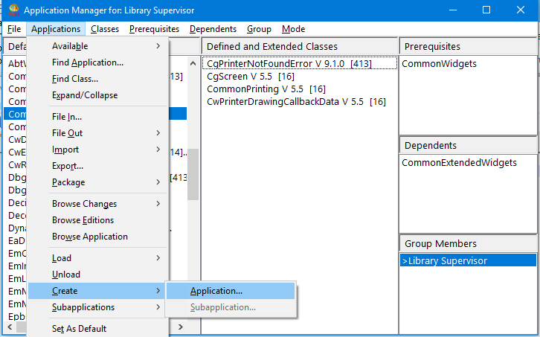540x337 pixels.
Task: Open the Mode menu
Action: point(293,29)
